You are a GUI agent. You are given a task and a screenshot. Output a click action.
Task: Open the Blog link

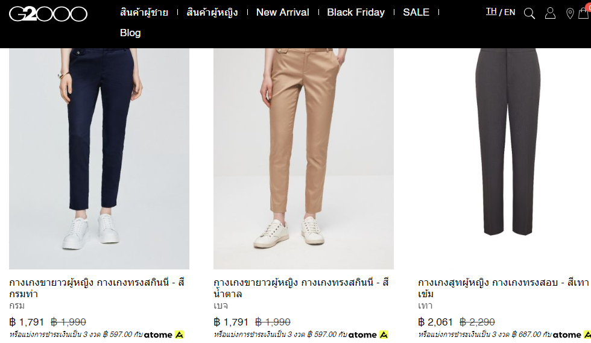[x=130, y=33]
